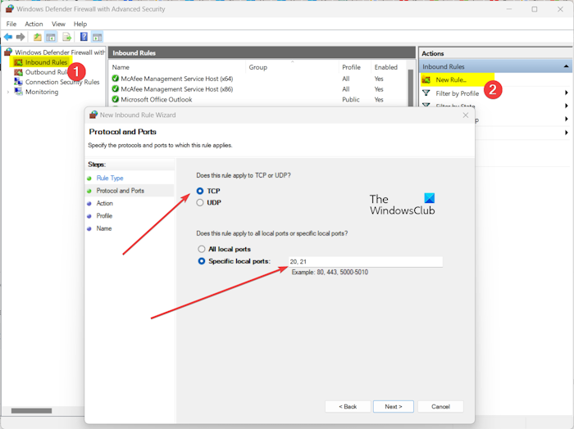
Task: Click the Name step in wizard
Action: tap(104, 228)
